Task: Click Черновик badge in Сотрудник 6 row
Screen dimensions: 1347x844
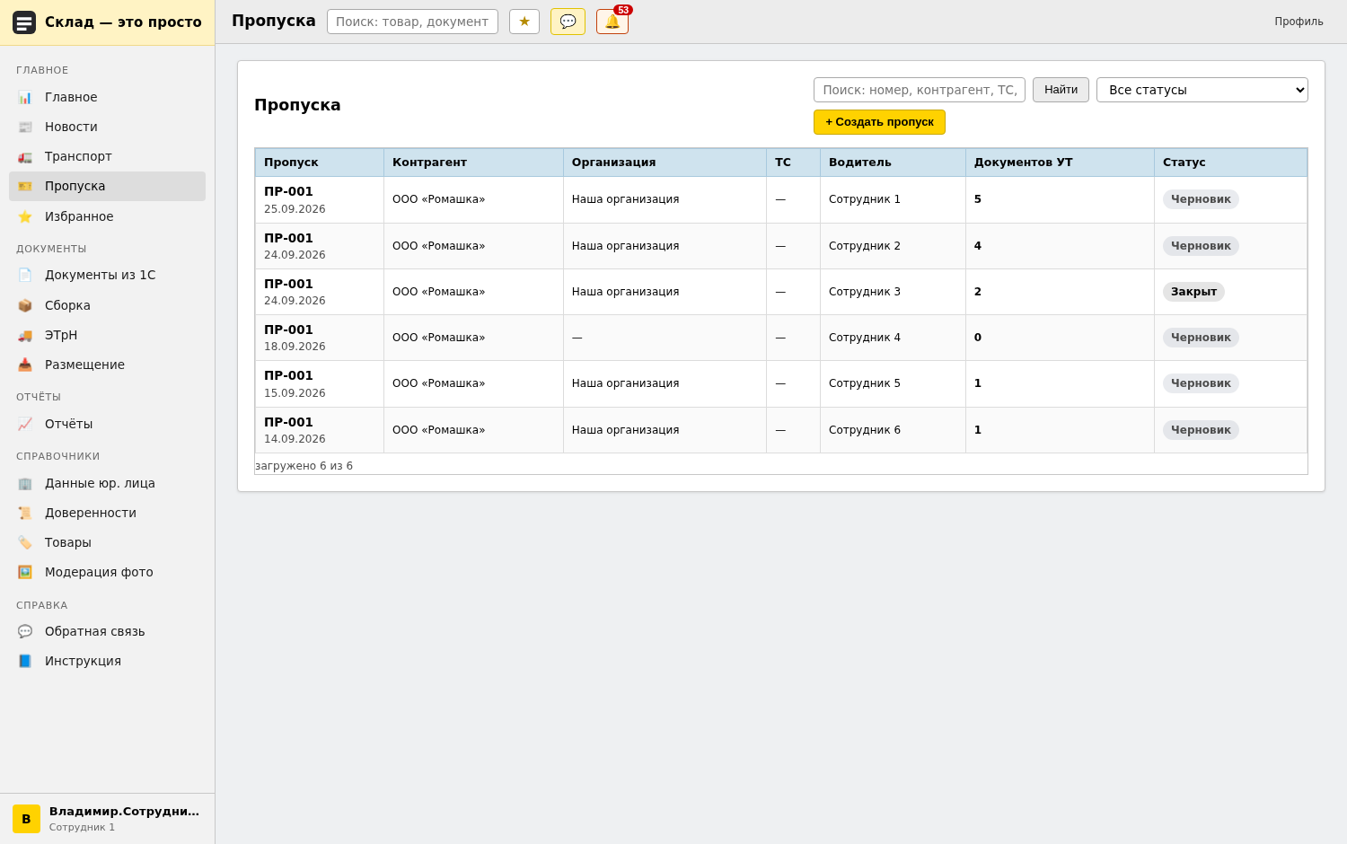Action: (x=1201, y=430)
